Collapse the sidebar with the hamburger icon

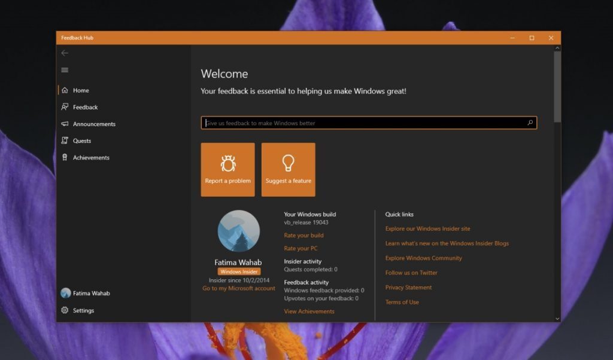pos(65,70)
